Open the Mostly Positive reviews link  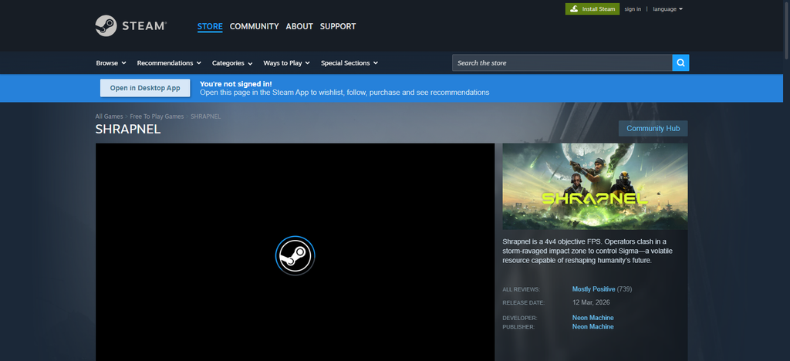[593, 289]
